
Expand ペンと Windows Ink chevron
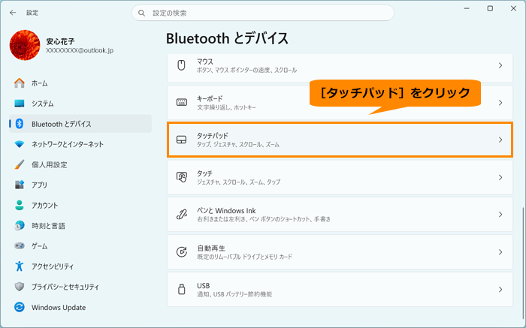tap(500, 215)
